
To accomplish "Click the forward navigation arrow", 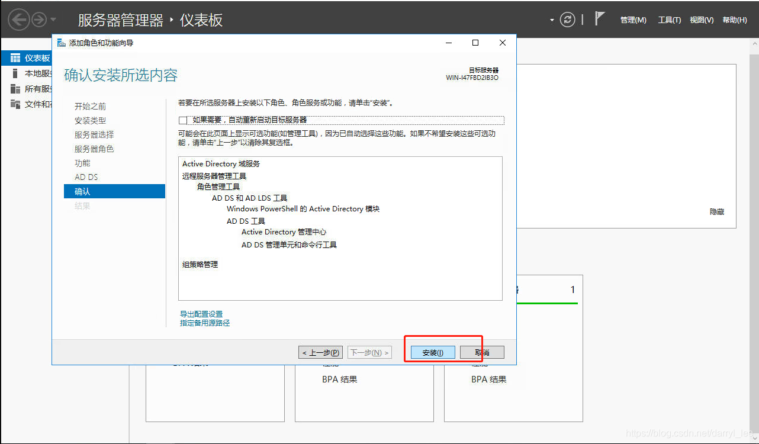I will [39, 20].
